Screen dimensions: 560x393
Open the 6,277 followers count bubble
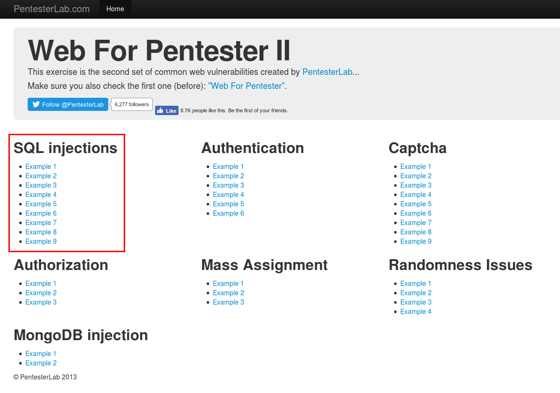click(x=132, y=104)
